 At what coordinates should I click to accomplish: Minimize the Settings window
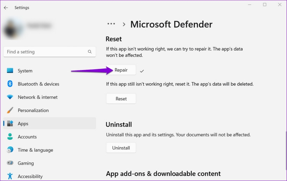(x=249, y=5)
